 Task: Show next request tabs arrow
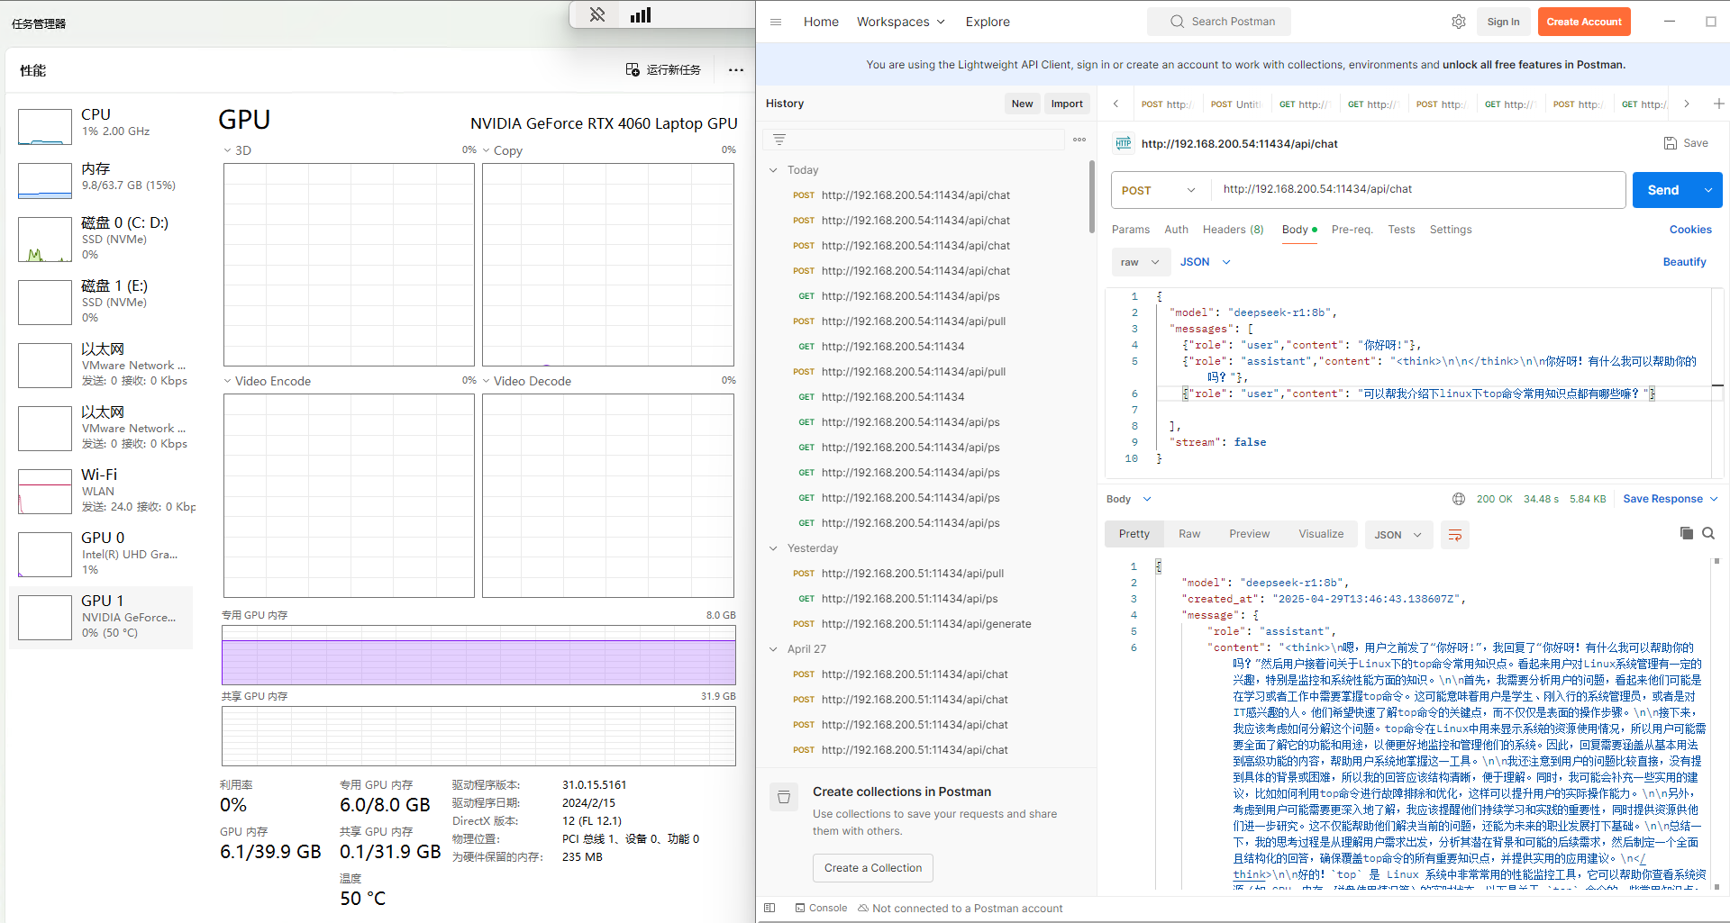pyautogui.click(x=1687, y=104)
